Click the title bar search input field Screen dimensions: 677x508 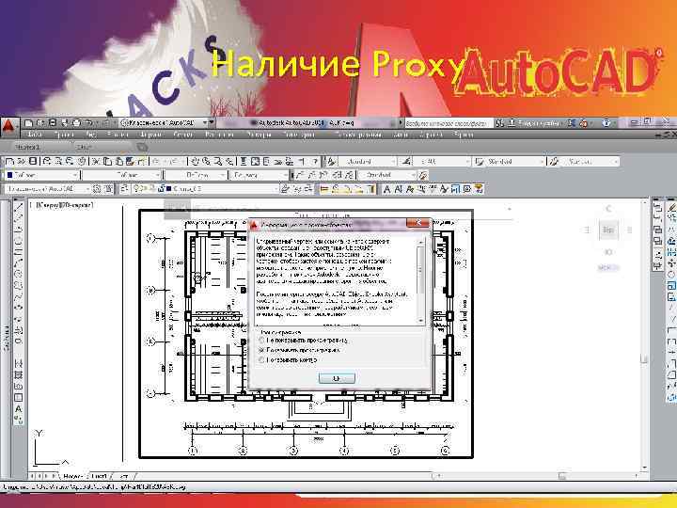pos(449,123)
